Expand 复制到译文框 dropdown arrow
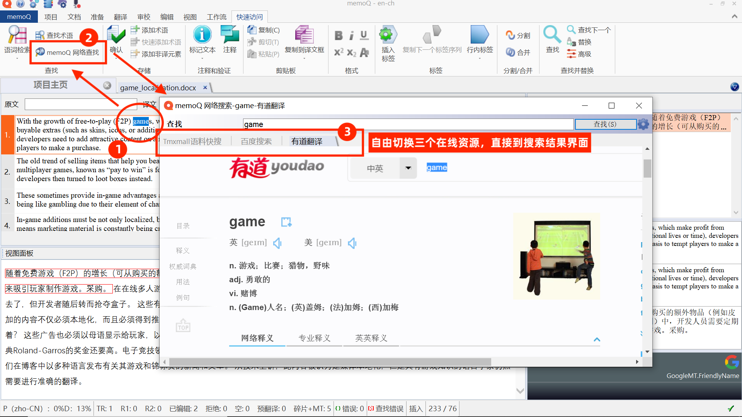The height and width of the screenshot is (417, 742). pyautogui.click(x=304, y=59)
